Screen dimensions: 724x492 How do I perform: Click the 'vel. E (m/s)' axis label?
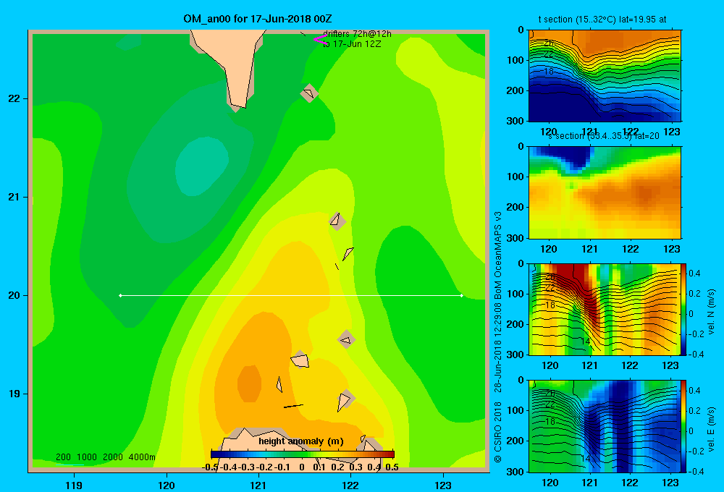tap(711, 429)
